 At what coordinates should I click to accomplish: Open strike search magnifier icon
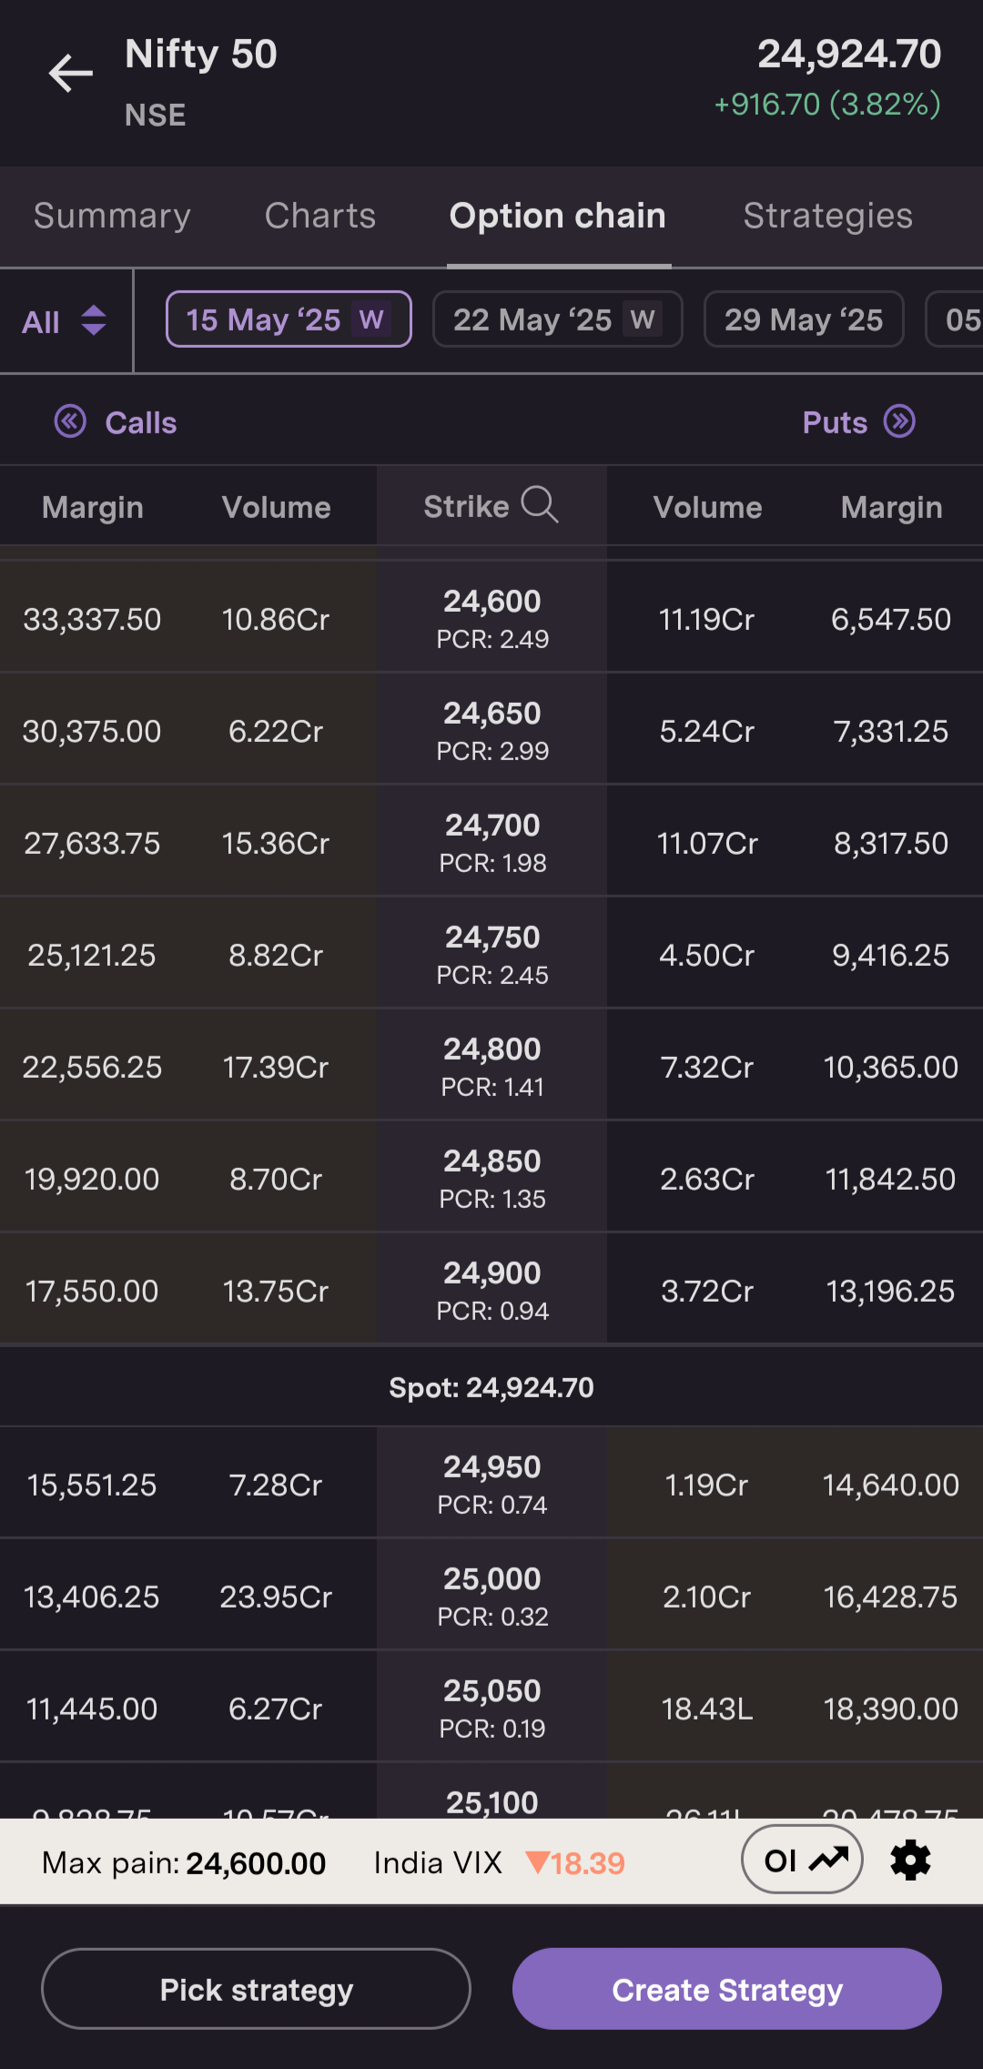[x=540, y=504]
